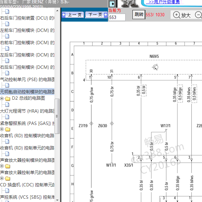Viewport: 202px width, 202px height.
Task: Open 声控系统 (VCS [SBS]) 控制单元 entry
Action: (27, 197)
